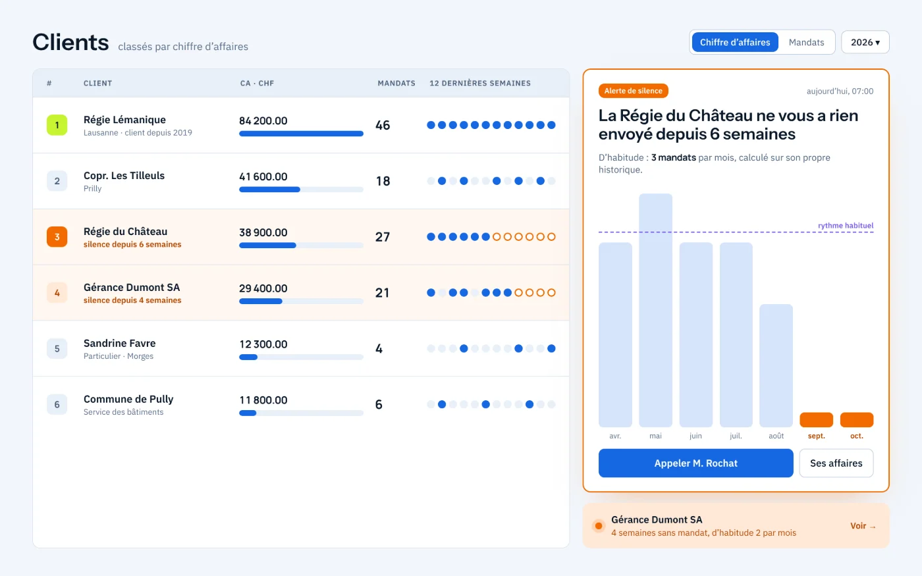The width and height of the screenshot is (922, 576).
Task: Open Ses affaires for Régie du Château
Action: tap(836, 463)
